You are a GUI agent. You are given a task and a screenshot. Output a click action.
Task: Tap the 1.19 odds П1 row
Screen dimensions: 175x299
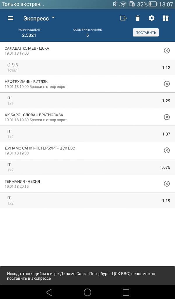pyautogui.click(x=87, y=201)
